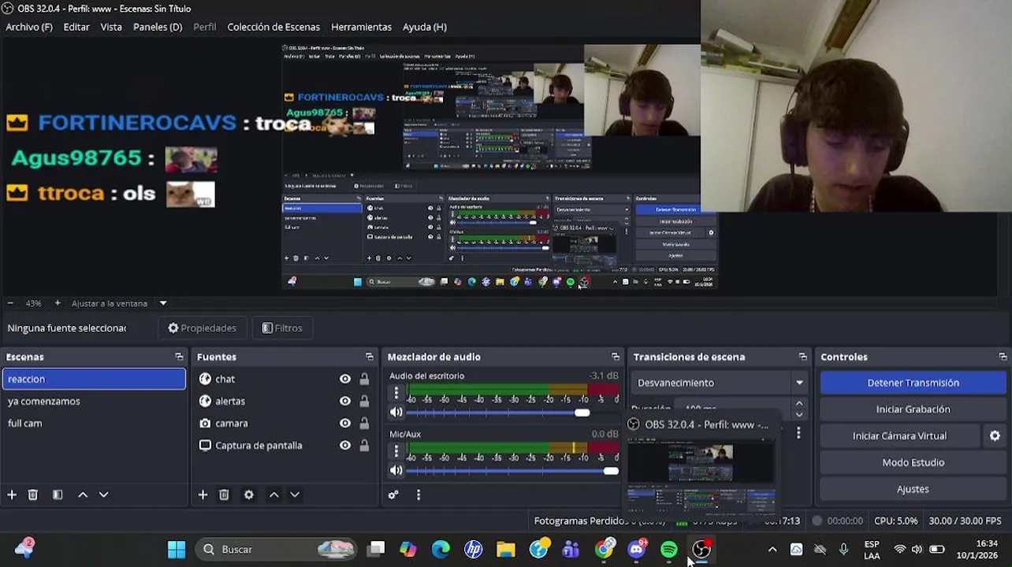Open the Editar menu
Screen dimensions: 1012x567
[x=76, y=27]
